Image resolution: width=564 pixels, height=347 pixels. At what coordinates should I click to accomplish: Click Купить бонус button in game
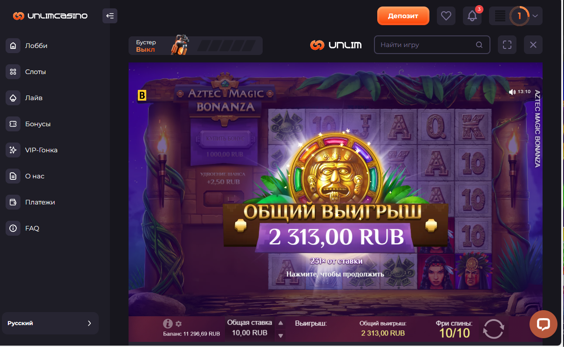pos(224,138)
